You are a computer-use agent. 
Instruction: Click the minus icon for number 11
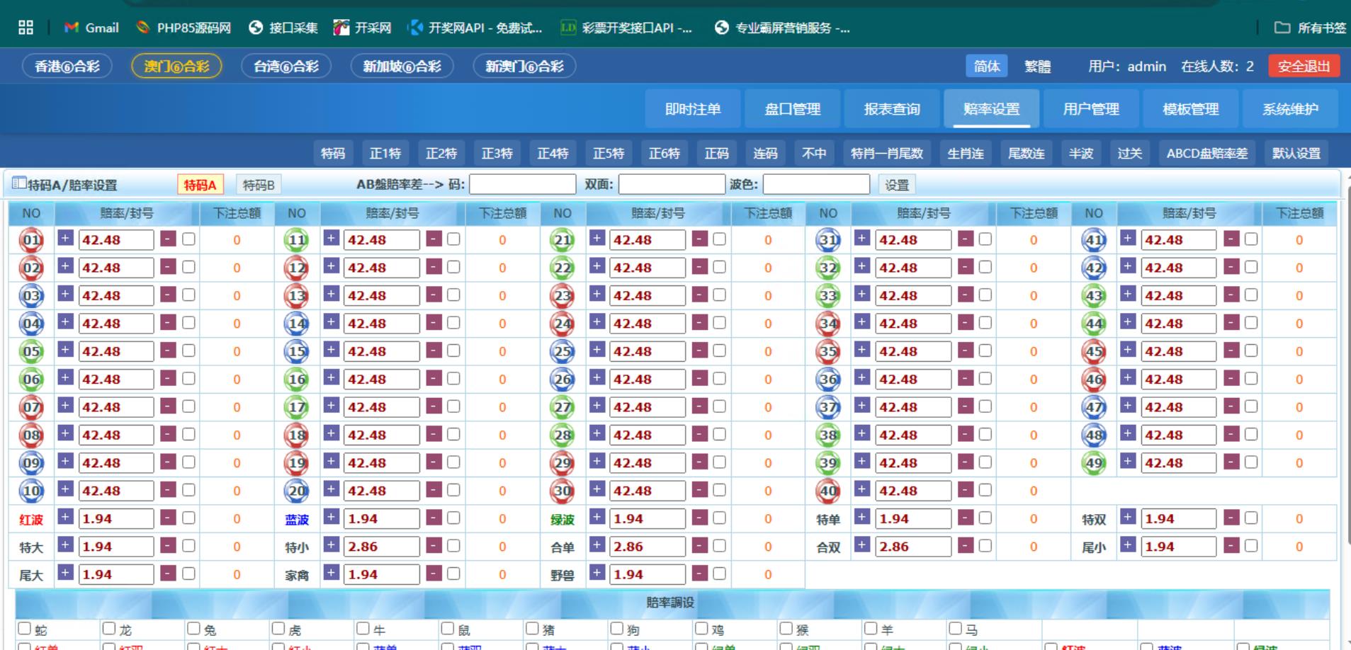coord(434,239)
